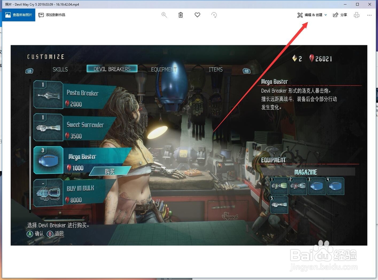The image size is (378, 280).
Task: Select magazine slot 3 Mega Buster
Action: (316, 186)
